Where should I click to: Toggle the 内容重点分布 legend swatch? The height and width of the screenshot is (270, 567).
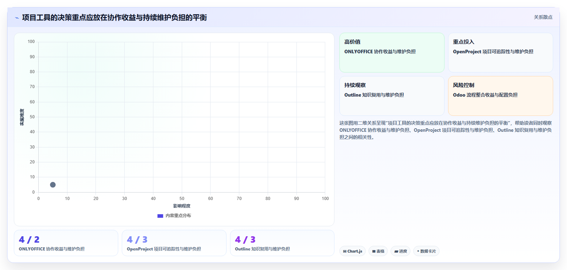click(160, 216)
